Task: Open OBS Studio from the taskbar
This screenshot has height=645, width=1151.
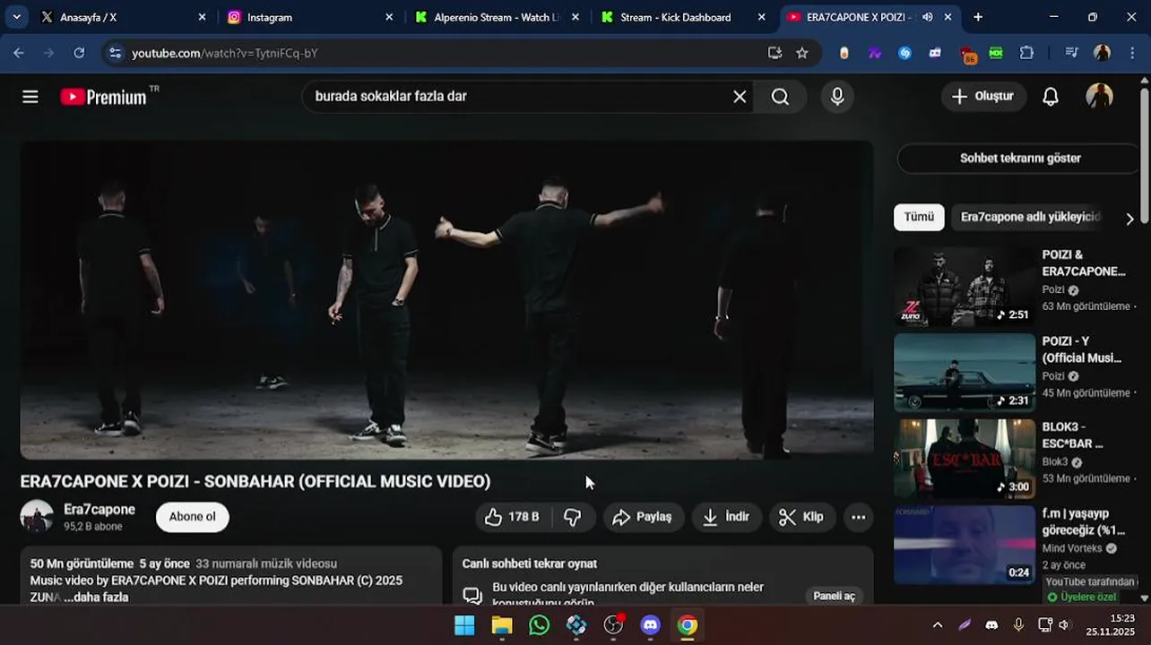Action: click(614, 625)
